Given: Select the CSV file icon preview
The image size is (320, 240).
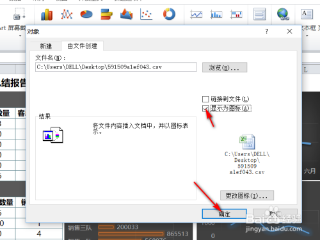Looking at the screenshot, I should tap(247, 142).
